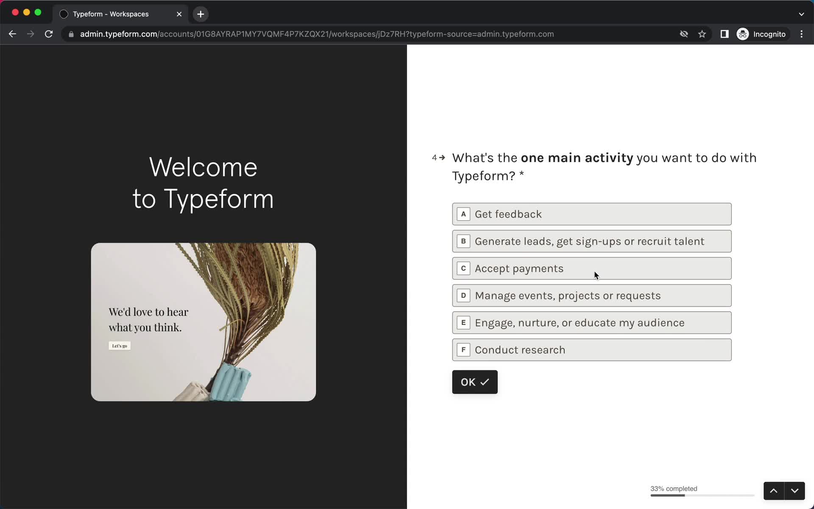
Task: Click the scroll down navigation arrow
Action: click(x=794, y=490)
